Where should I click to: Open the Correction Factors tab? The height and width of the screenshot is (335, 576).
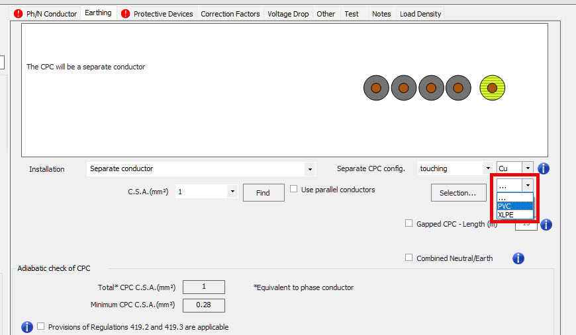click(230, 14)
